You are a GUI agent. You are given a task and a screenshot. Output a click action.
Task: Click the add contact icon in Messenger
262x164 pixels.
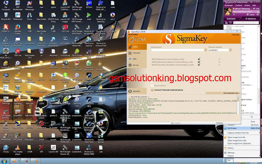tap(226, 22)
